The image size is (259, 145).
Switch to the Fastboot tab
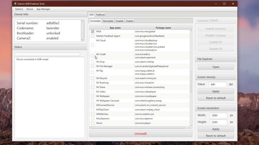point(100,14)
